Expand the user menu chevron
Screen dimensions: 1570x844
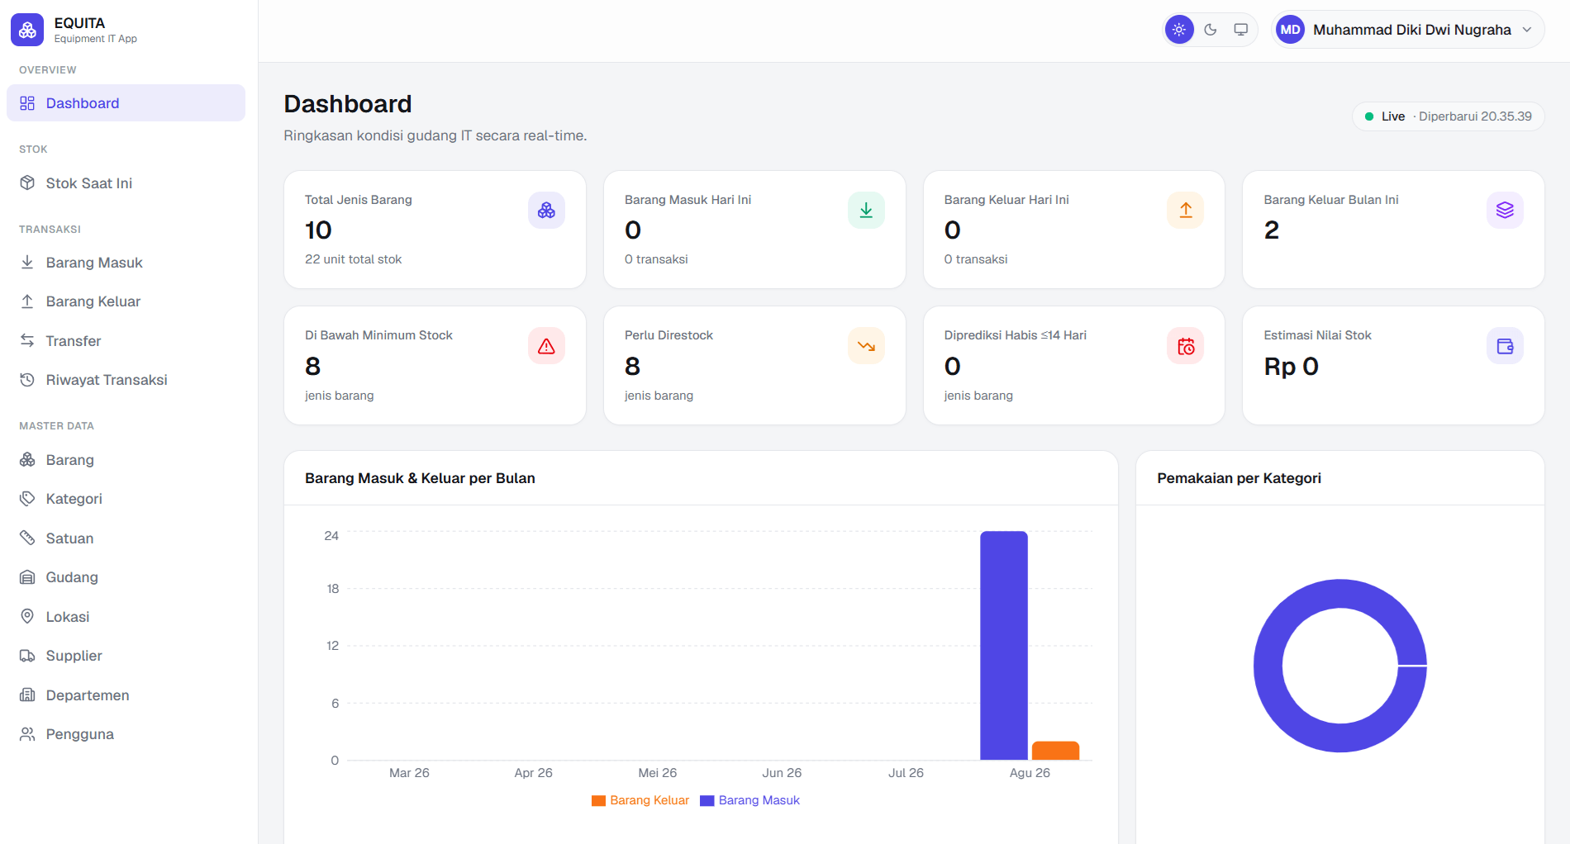(1527, 30)
